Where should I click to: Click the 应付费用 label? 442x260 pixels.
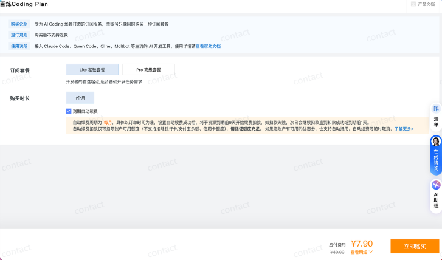tap(337, 245)
